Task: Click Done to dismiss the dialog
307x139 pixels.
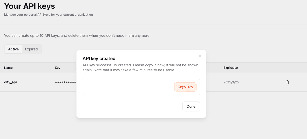Action: [191, 106]
